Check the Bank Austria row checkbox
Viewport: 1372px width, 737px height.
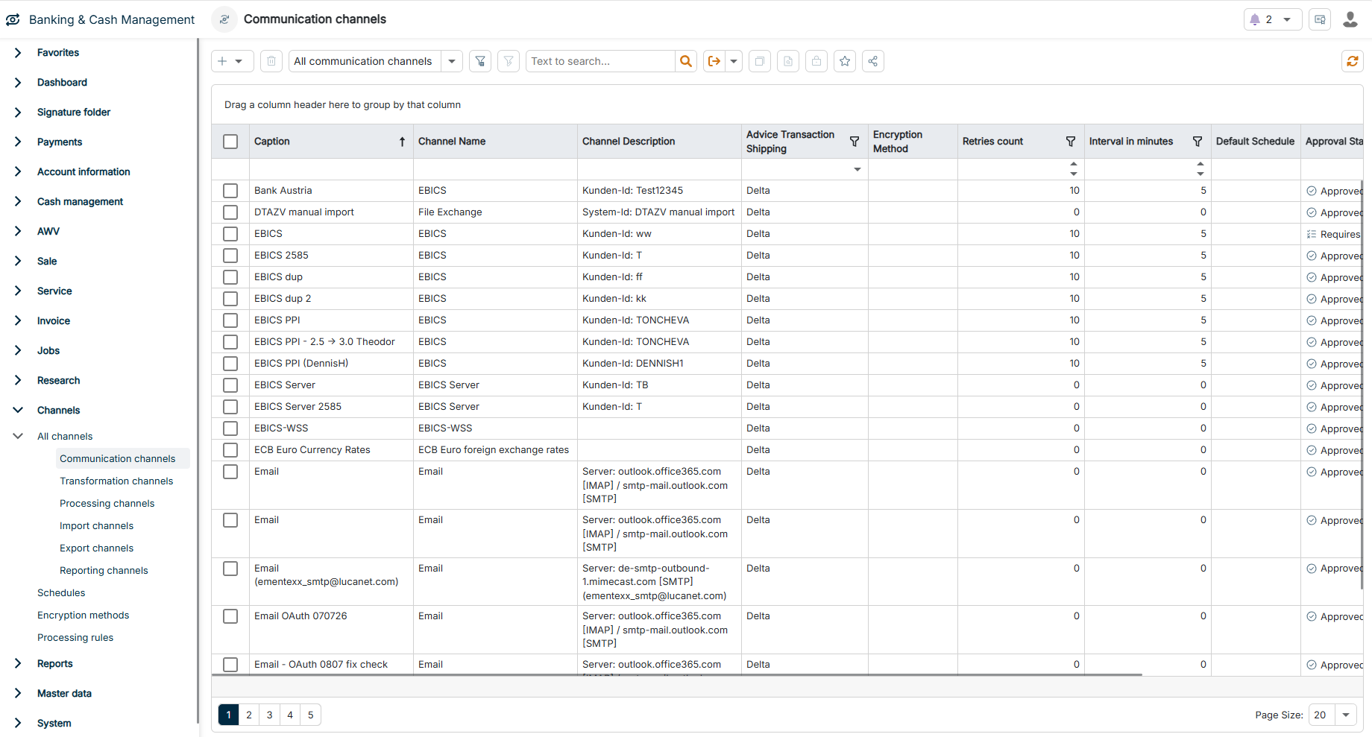[230, 191]
